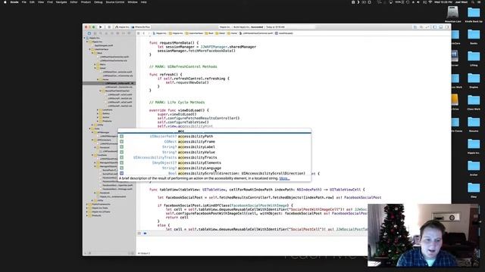
Task: Open the Product menu
Action: [x=86, y=2]
